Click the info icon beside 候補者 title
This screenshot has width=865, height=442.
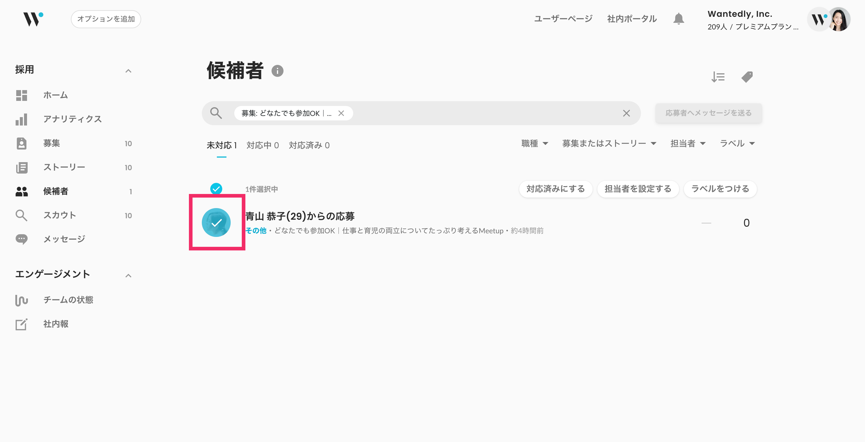[277, 71]
